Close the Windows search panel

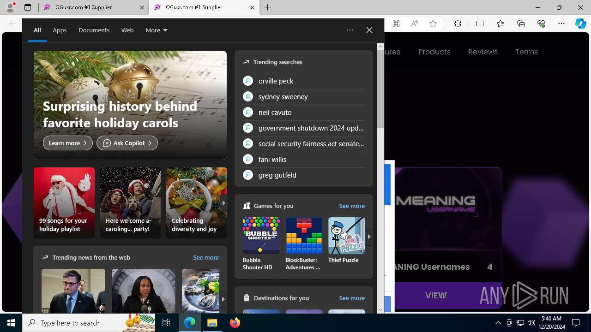point(369,30)
